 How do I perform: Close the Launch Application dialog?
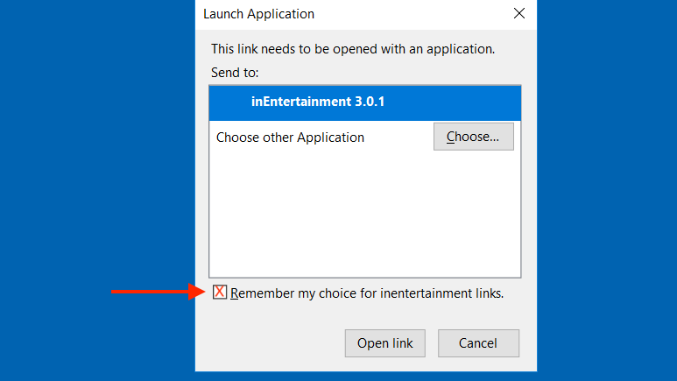pos(519,13)
